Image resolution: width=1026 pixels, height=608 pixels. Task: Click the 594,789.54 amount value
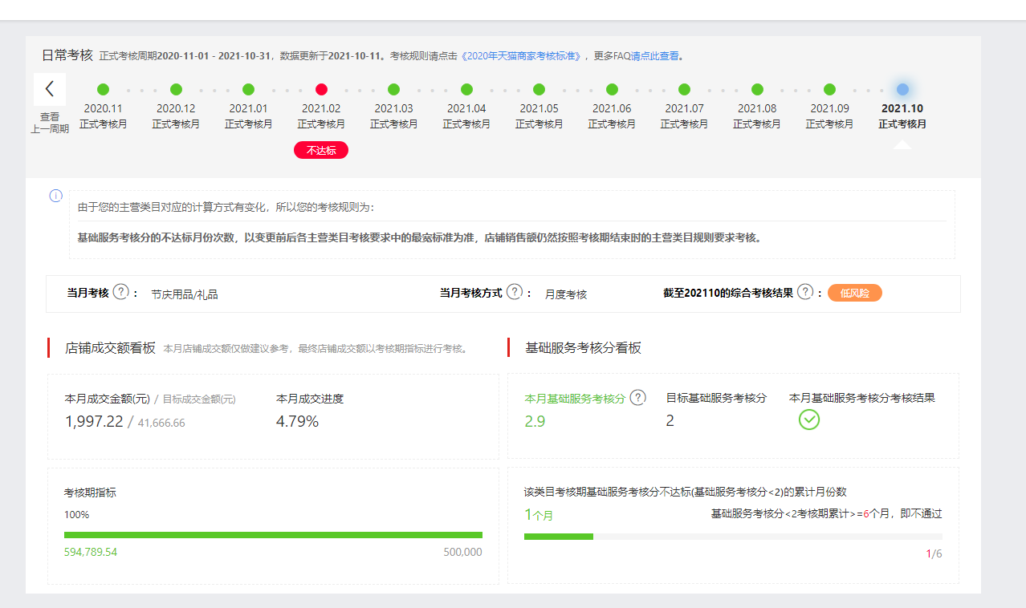[x=91, y=552]
